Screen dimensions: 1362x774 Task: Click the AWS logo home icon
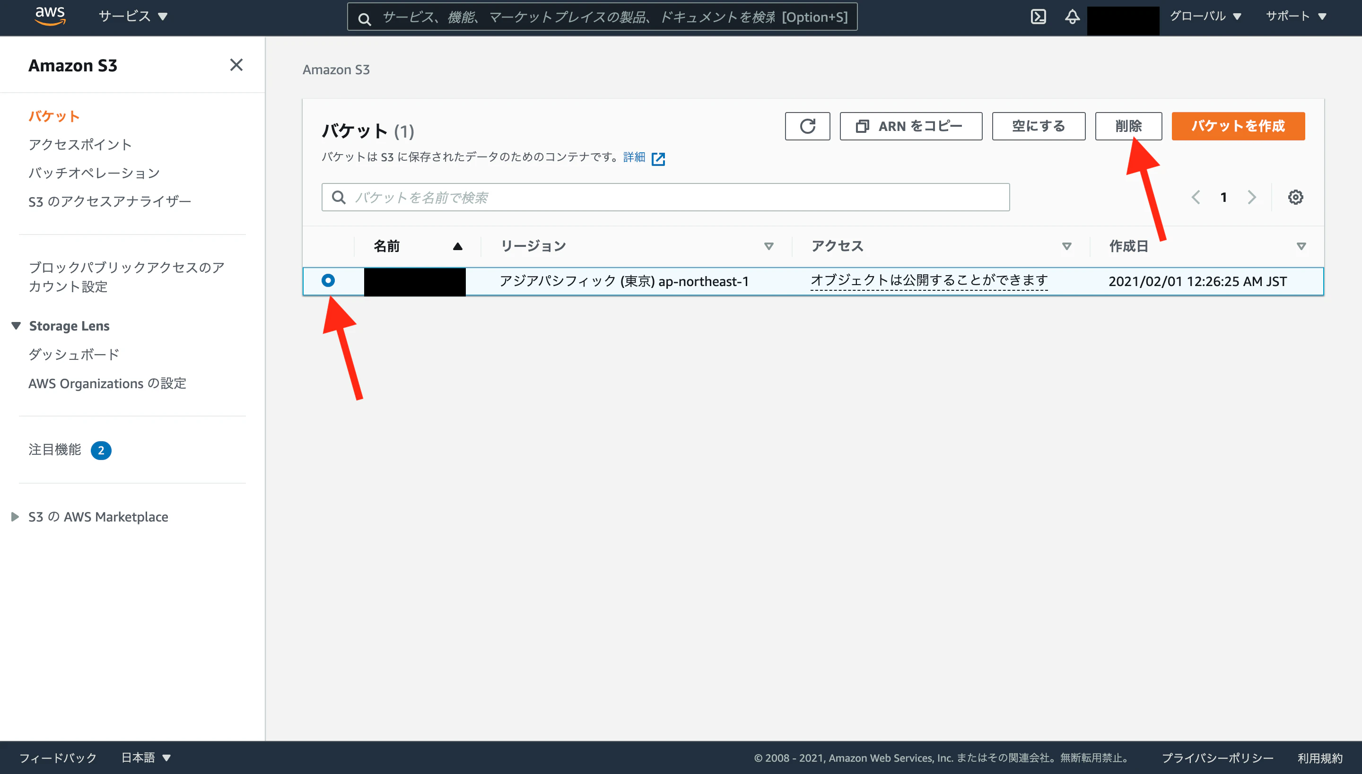50,16
